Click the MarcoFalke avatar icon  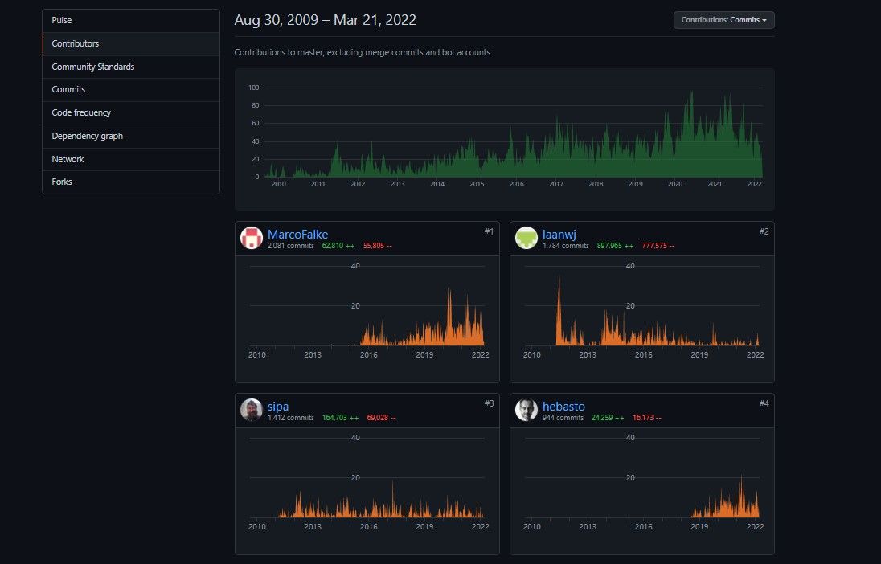252,238
